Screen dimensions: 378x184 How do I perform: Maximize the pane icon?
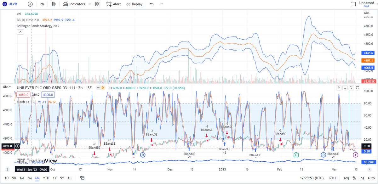coord(358,88)
